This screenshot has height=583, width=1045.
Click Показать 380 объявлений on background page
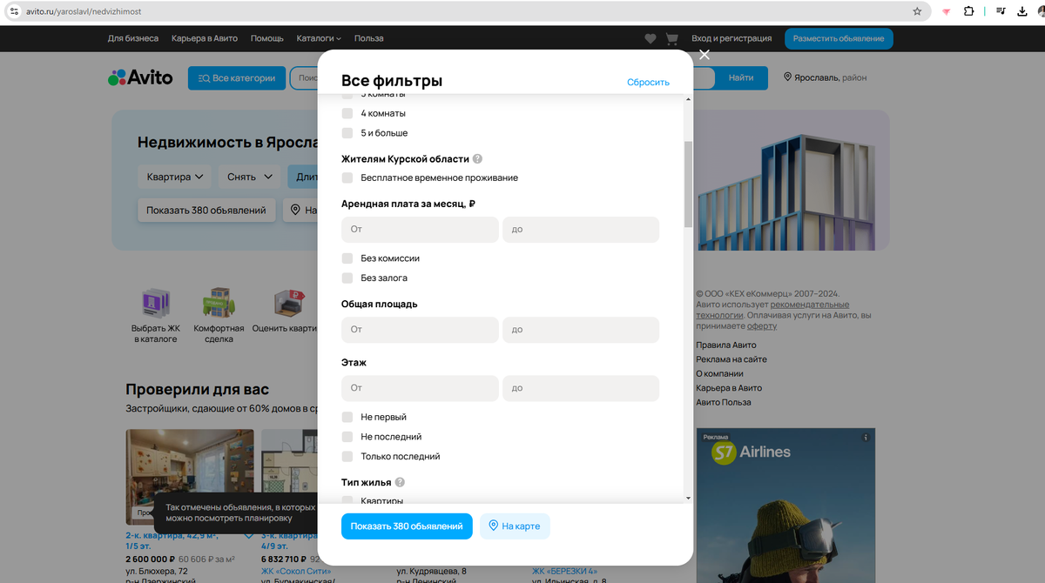pyautogui.click(x=206, y=210)
